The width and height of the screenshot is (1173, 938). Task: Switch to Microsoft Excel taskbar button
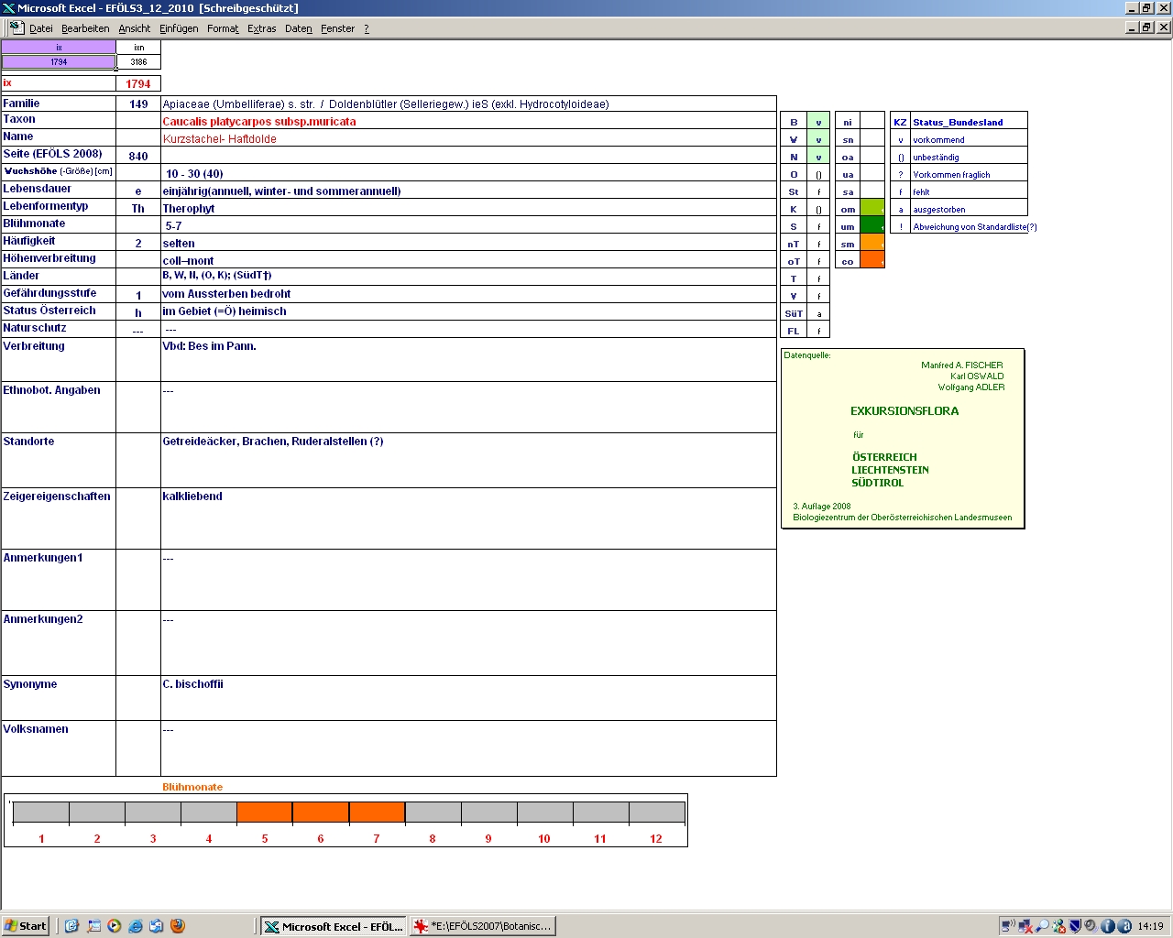pos(333,926)
